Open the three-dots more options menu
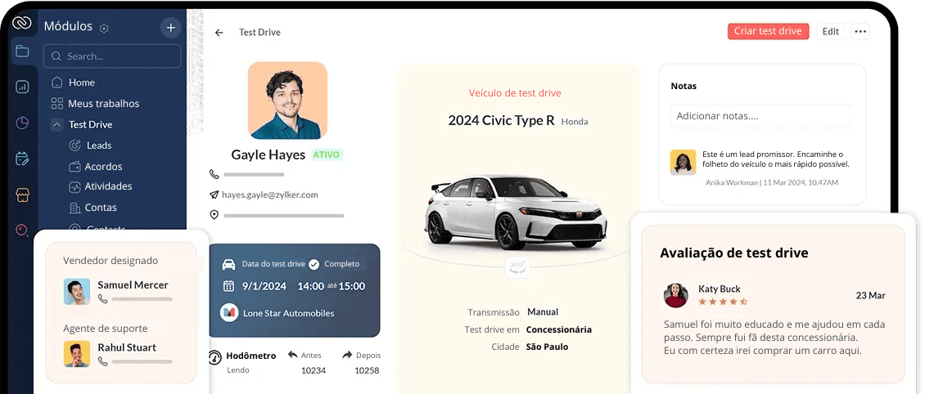The image size is (925, 394). 860,32
